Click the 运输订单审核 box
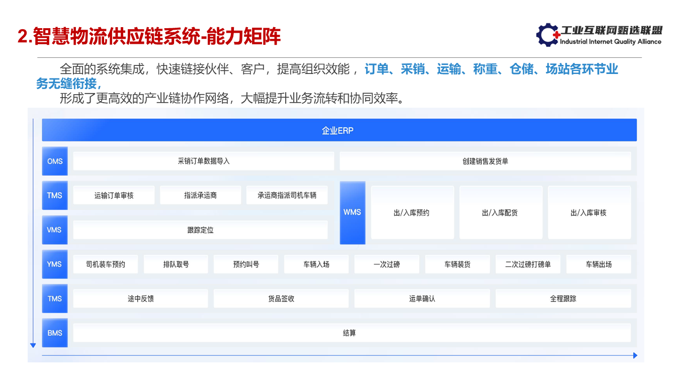Screen dimensions: 679x382 [x=114, y=195]
